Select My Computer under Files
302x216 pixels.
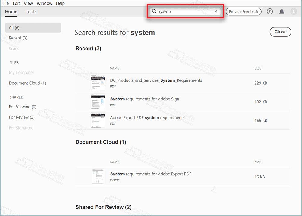tap(21, 72)
